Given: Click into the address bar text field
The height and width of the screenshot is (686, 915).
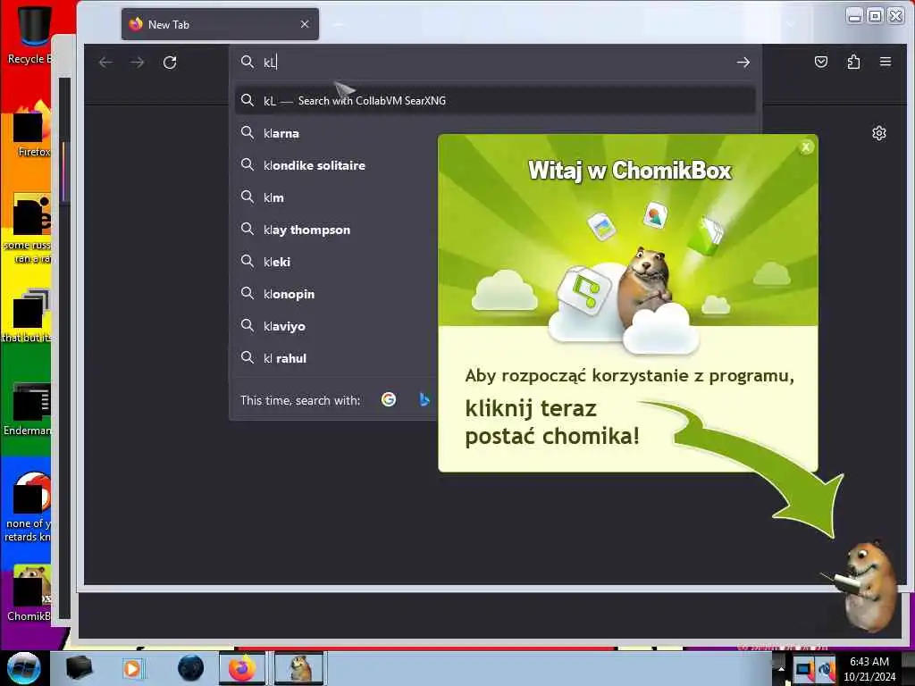Looking at the screenshot, I should [496, 63].
